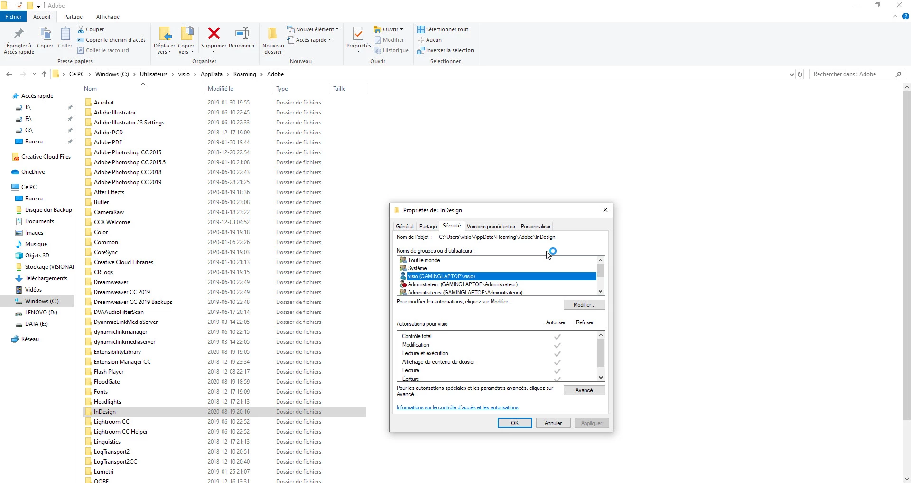Open the Partage tab in Propriétés
Viewport: 911px width, 483px height.
tap(428, 227)
